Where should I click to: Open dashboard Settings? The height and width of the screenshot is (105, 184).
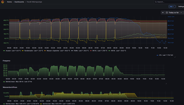(181, 6)
